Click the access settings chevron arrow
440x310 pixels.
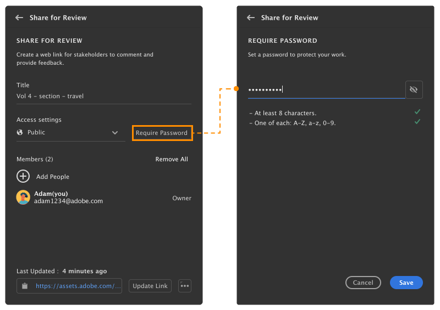[115, 133]
